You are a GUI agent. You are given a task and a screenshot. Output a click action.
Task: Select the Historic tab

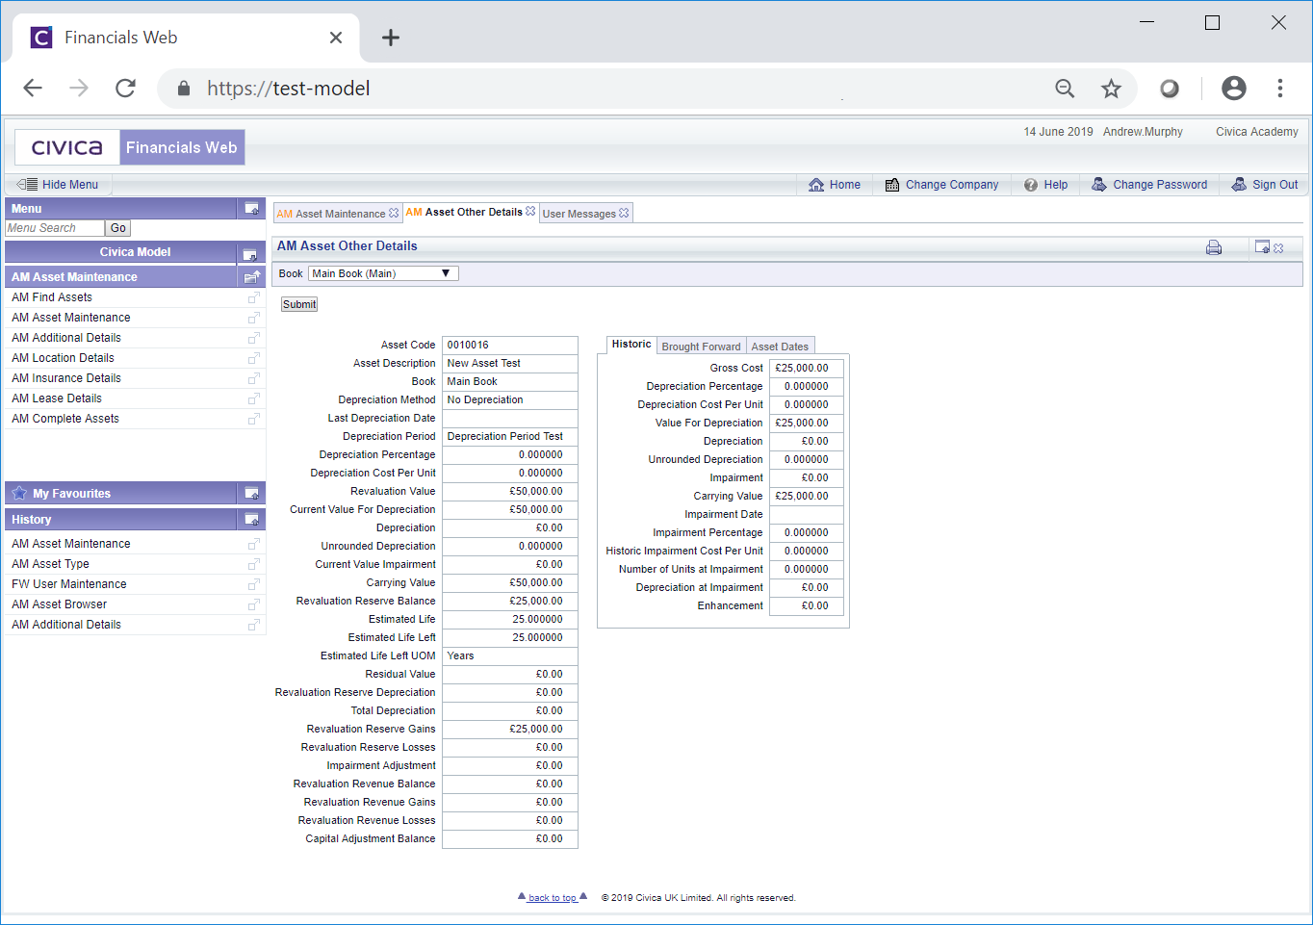pyautogui.click(x=631, y=345)
